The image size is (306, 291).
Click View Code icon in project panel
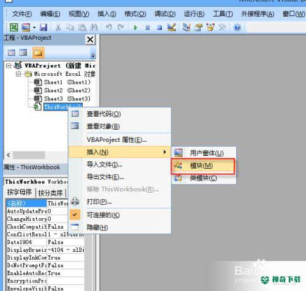[12, 53]
